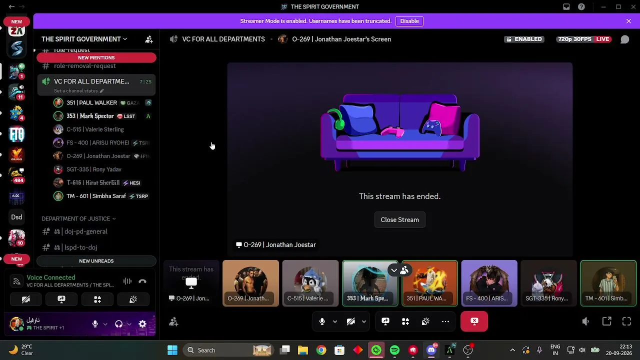Jump to NEW UNREADS

pos(96,261)
